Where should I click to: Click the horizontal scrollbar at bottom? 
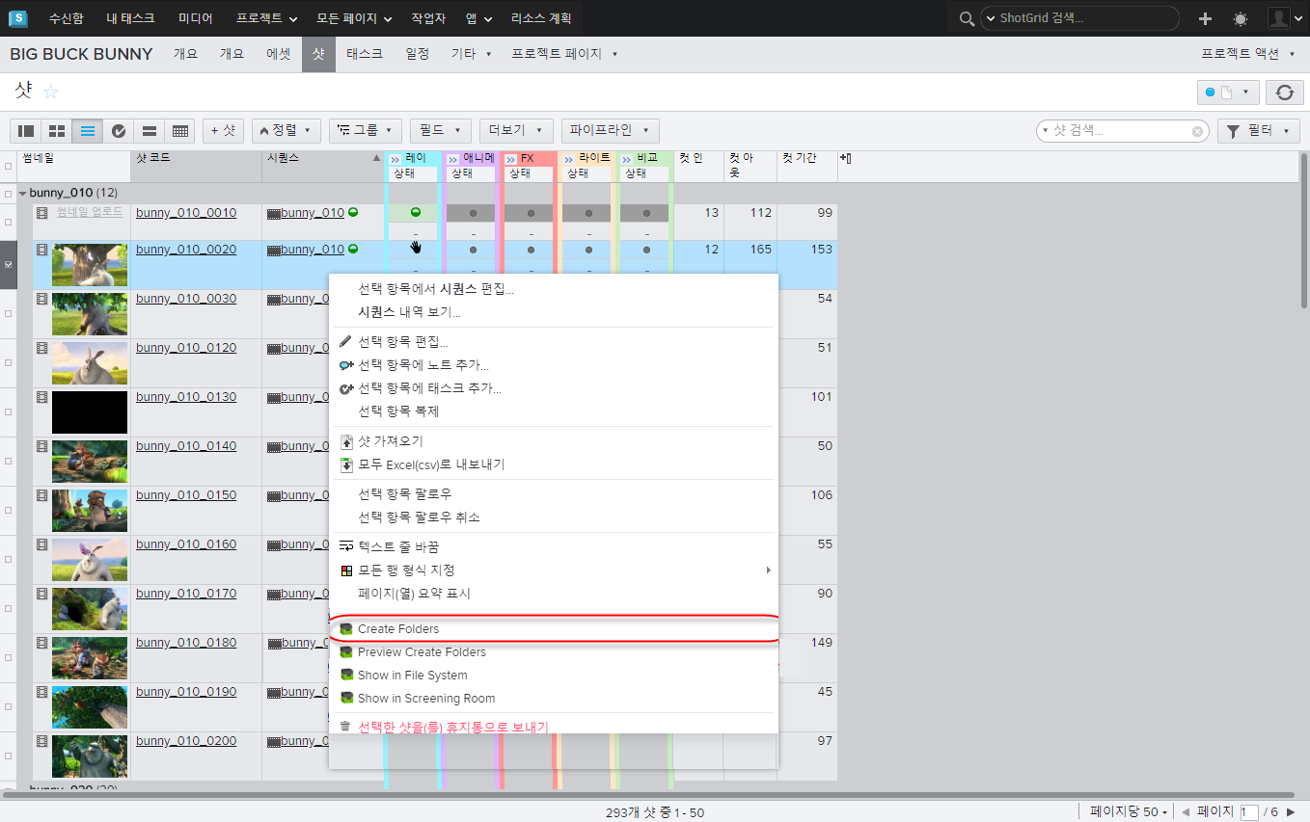(649, 795)
